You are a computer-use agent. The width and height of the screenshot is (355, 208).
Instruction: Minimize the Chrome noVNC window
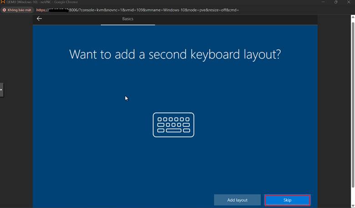(323, 2)
